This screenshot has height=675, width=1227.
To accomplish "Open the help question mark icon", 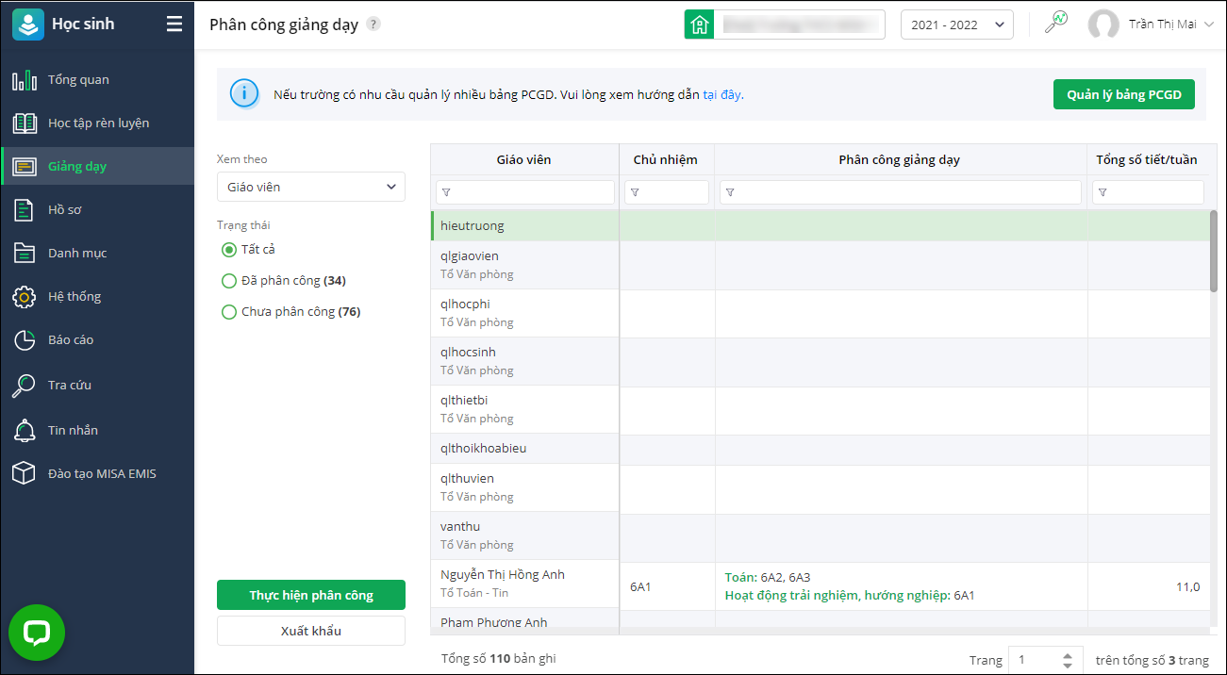I will click(x=373, y=25).
